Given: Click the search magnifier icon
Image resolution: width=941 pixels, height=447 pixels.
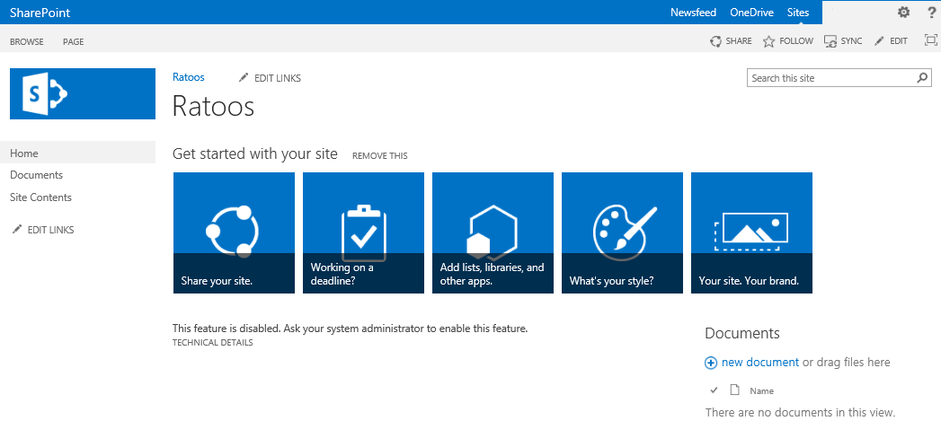Looking at the screenshot, I should point(922,78).
